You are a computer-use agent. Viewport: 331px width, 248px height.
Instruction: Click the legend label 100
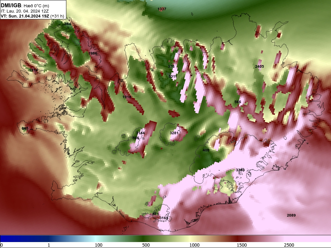pos(99,245)
